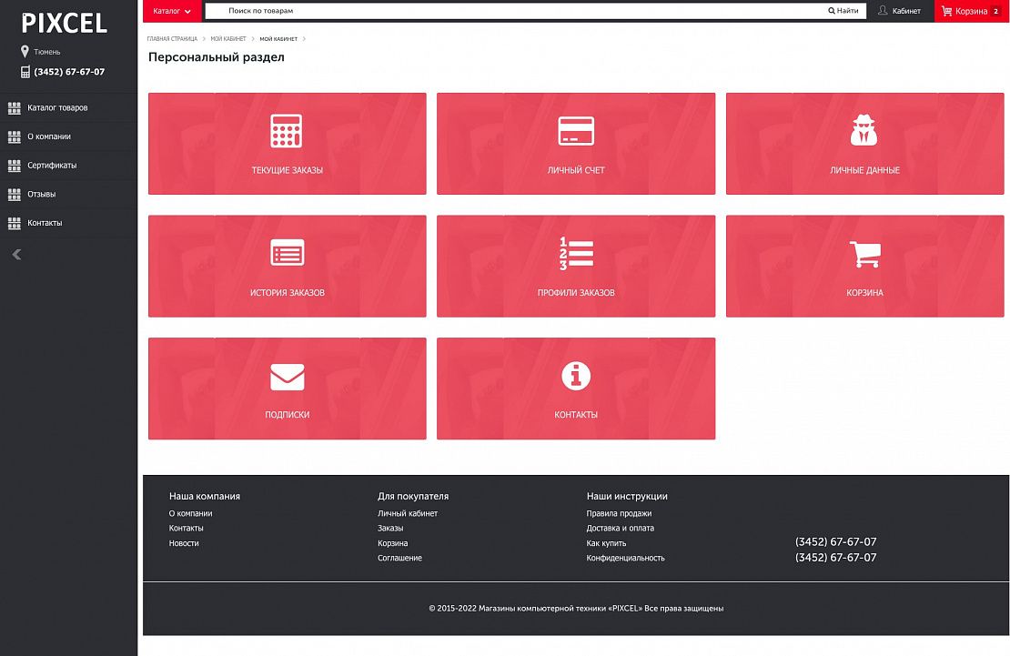1010x656 pixels.
Task: Open Доставка и оплата footer link
Action: (620, 529)
